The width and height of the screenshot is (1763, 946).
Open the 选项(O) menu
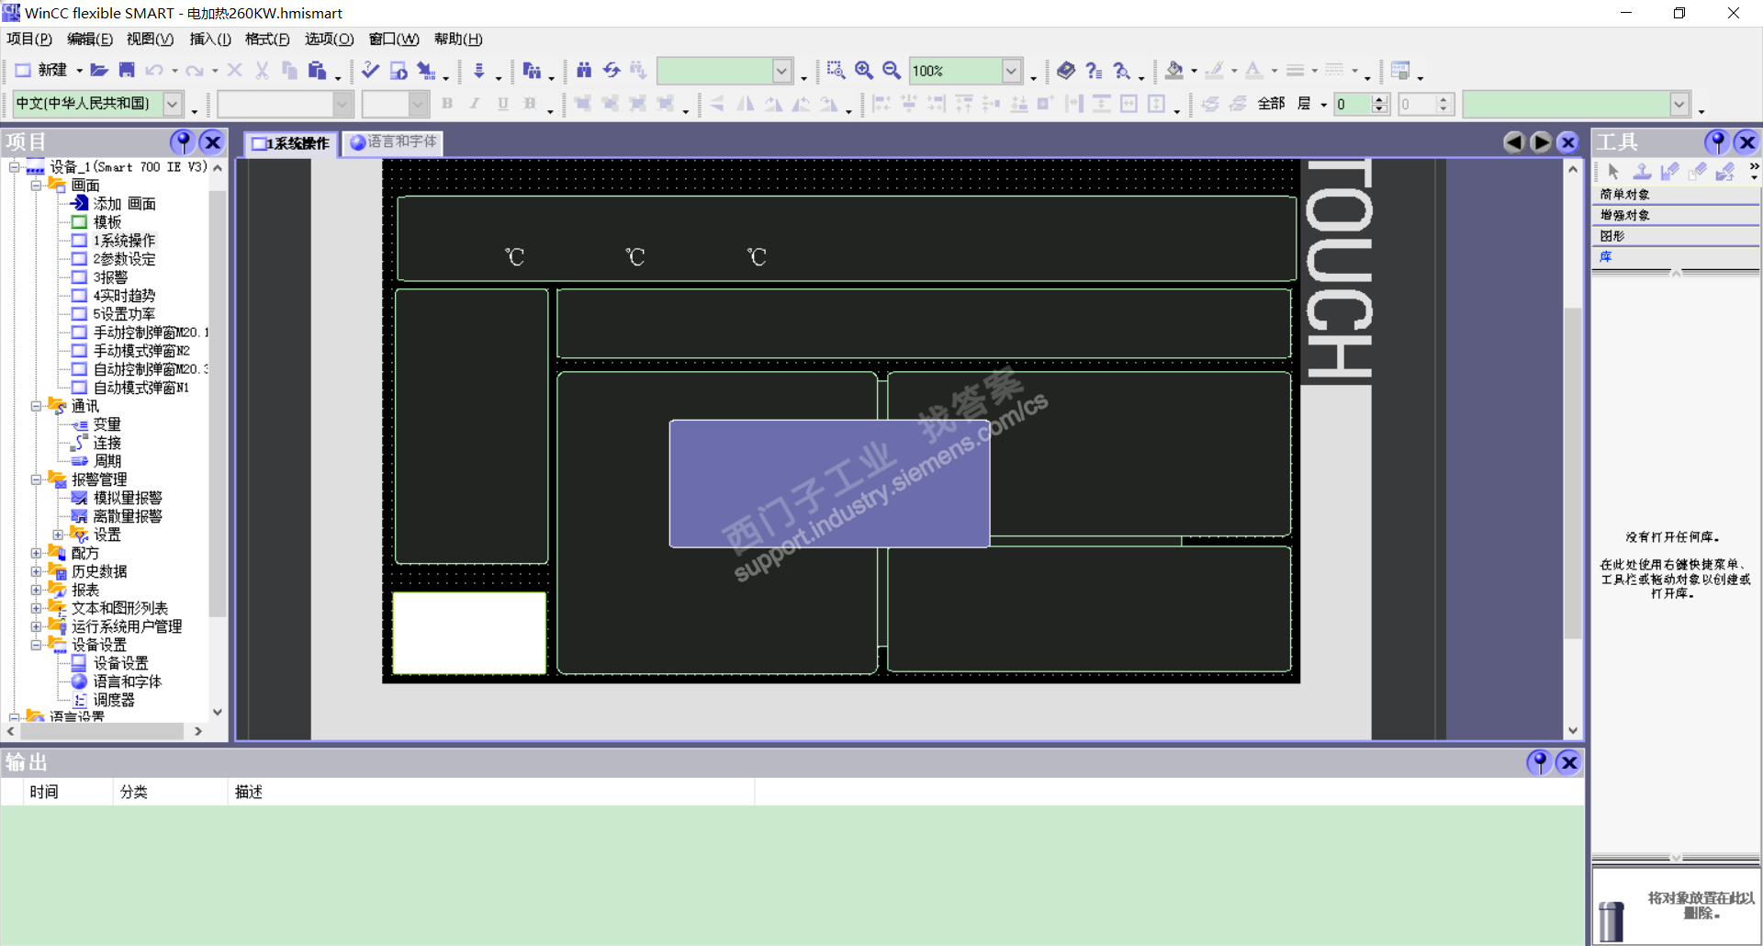329,39
